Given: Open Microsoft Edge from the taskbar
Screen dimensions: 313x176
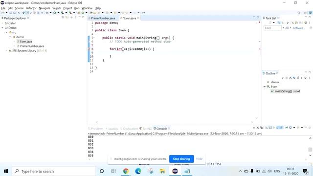Looking at the screenshot, I should coord(138,171).
